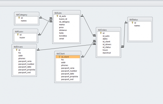Image resolution: width=163 pixels, height=104 pixels.
Task: Click the primary key icon in tblCategory
Action: pyautogui.click(x=19, y=18)
